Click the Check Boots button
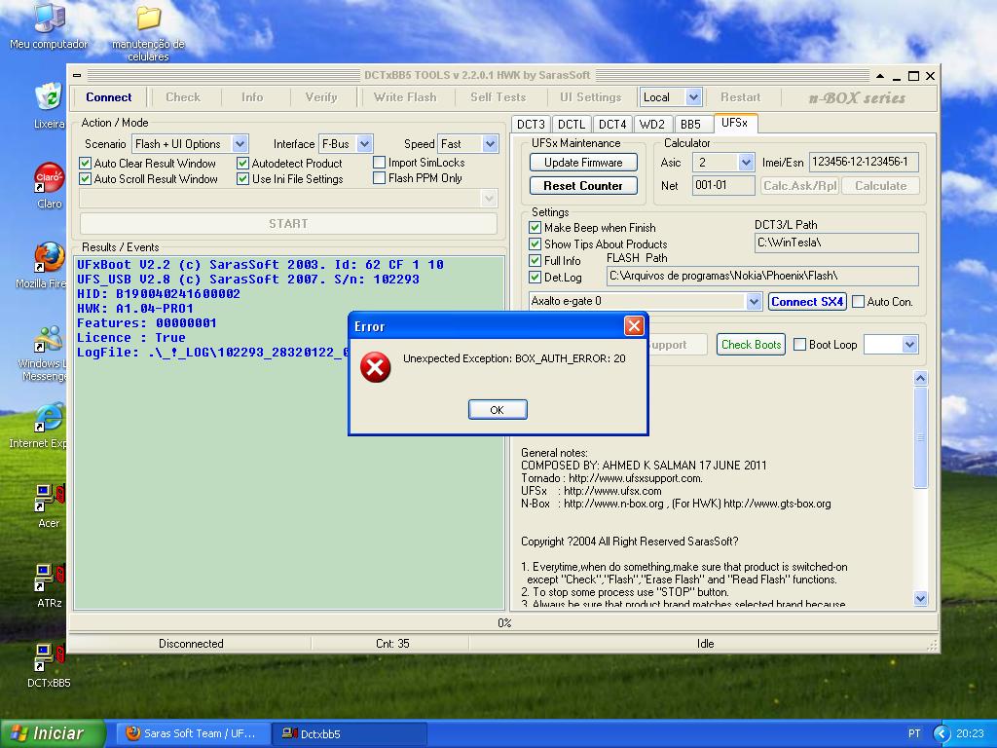The image size is (997, 748). pyautogui.click(x=751, y=345)
